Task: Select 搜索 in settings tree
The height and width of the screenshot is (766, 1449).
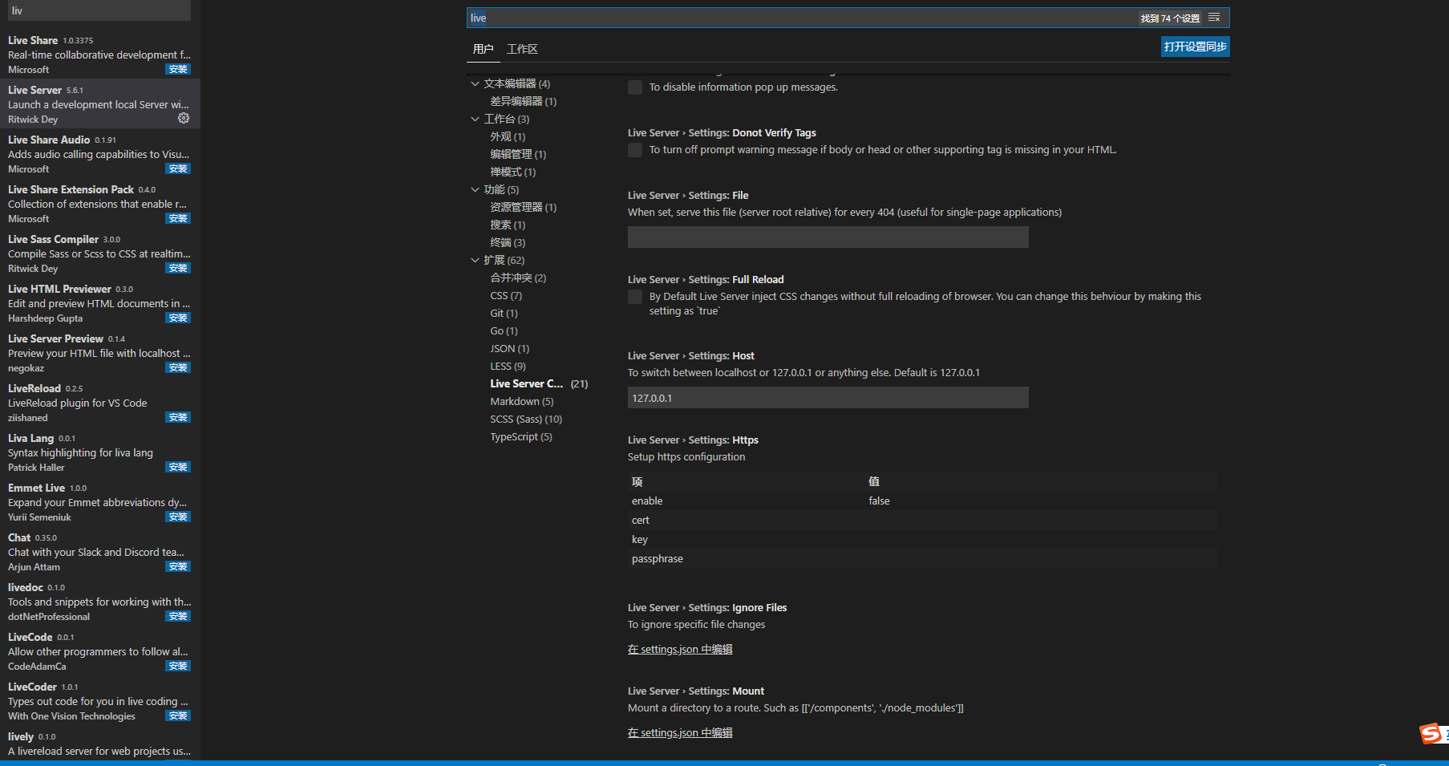Action: (508, 225)
